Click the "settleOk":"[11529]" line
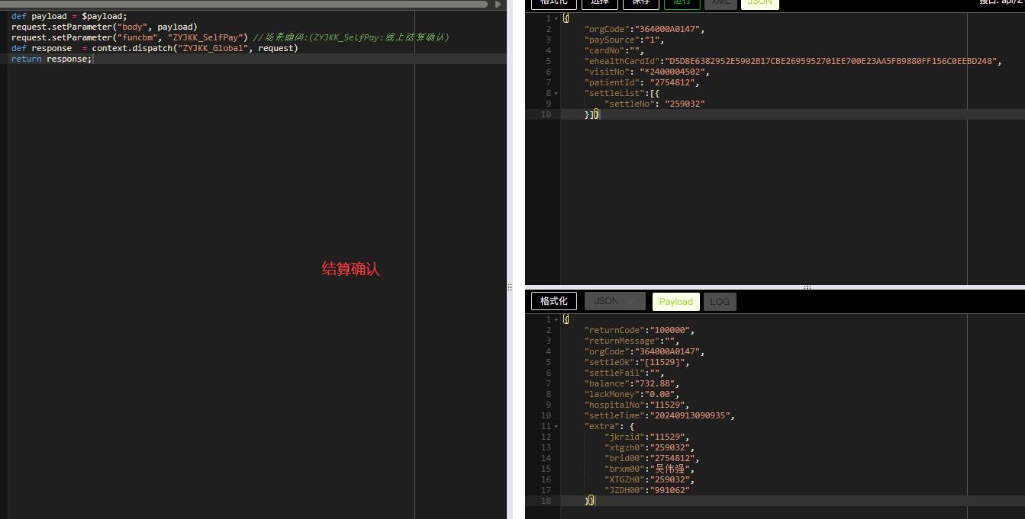Image resolution: width=1025 pixels, height=519 pixels. [x=637, y=363]
